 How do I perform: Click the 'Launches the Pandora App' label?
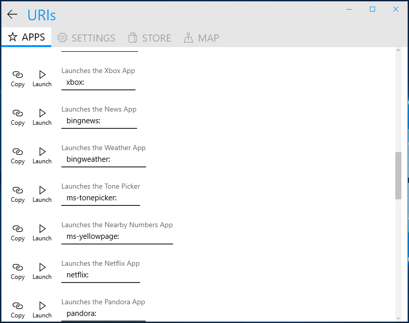pyautogui.click(x=104, y=302)
